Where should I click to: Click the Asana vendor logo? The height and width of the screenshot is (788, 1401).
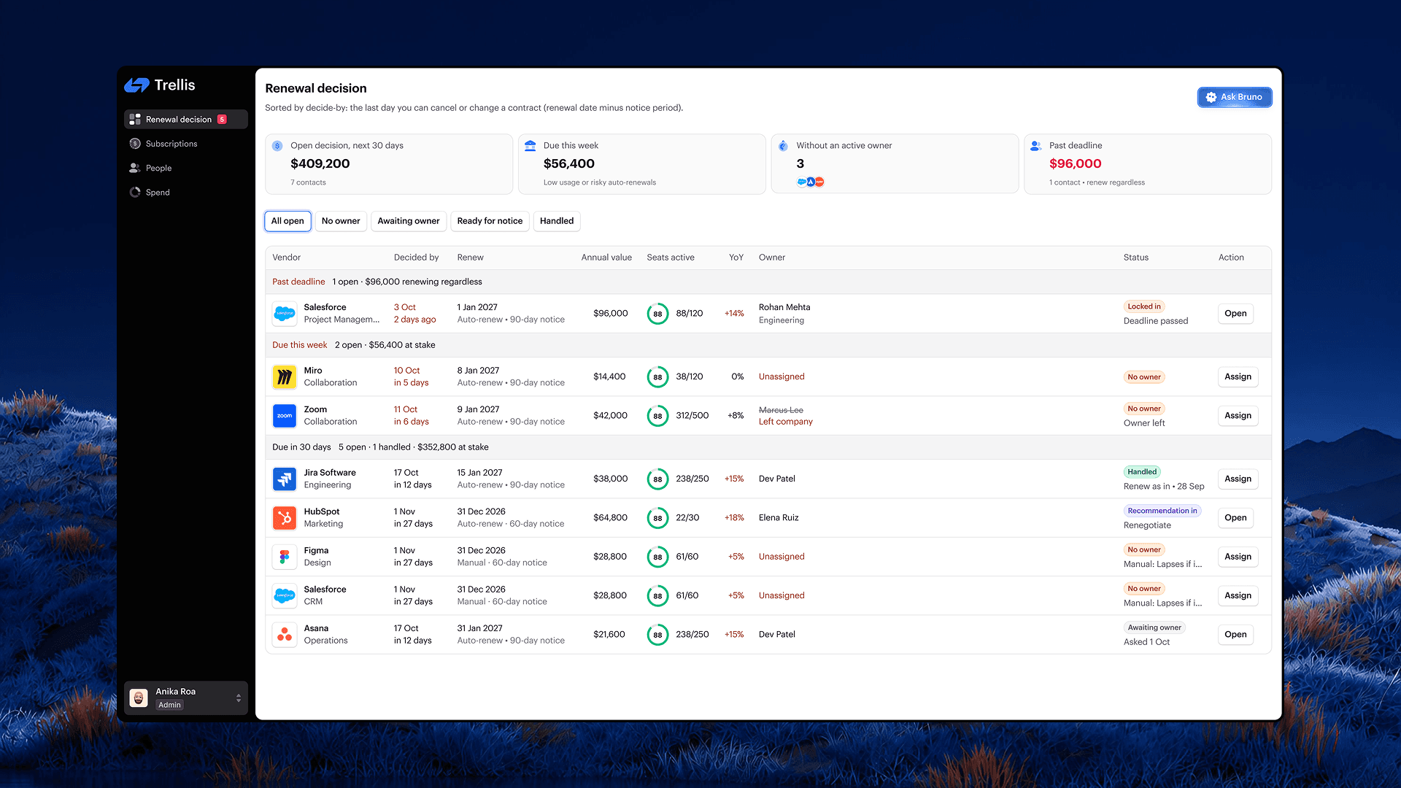coord(285,635)
